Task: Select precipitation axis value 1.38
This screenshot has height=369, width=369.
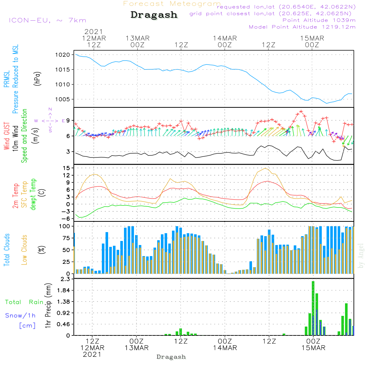Action: tap(63, 302)
